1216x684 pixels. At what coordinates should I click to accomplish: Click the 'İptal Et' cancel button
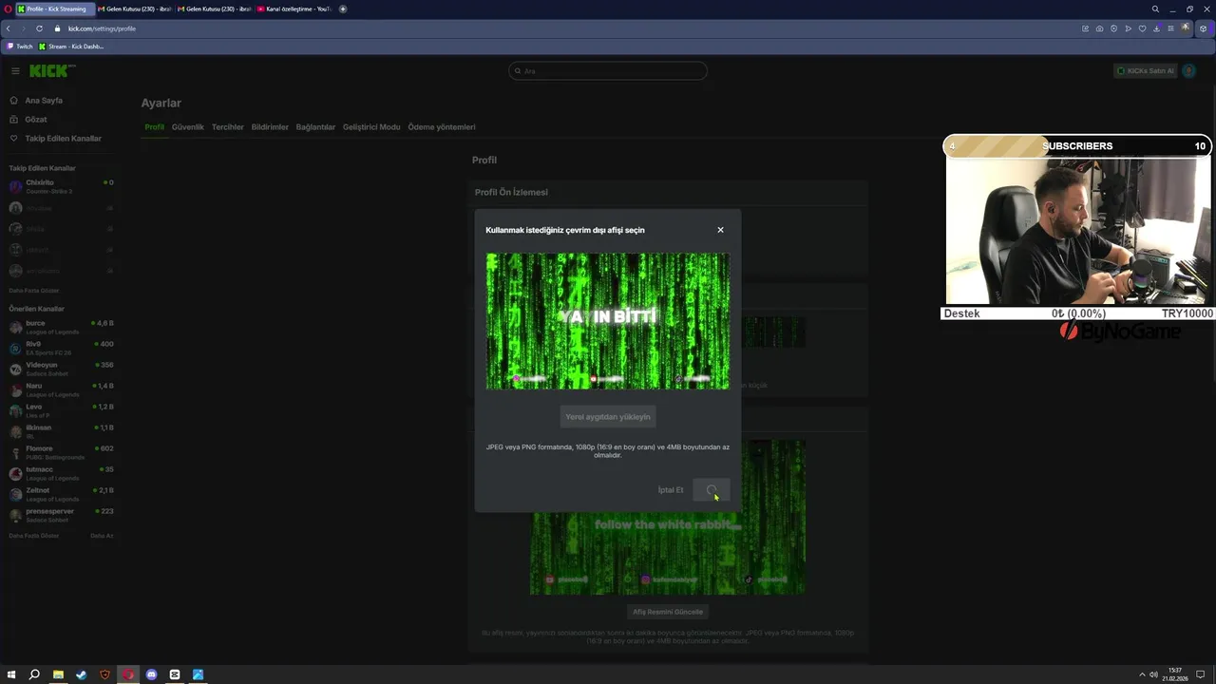tap(671, 490)
